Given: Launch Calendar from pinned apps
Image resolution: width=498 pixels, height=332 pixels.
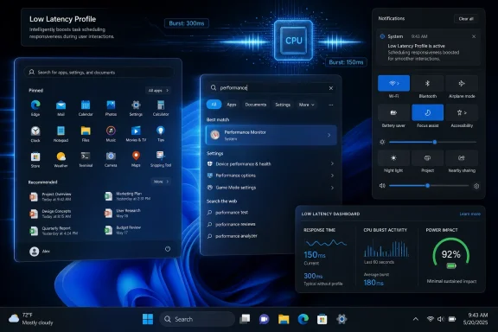Looking at the screenshot, I should coord(86,107).
